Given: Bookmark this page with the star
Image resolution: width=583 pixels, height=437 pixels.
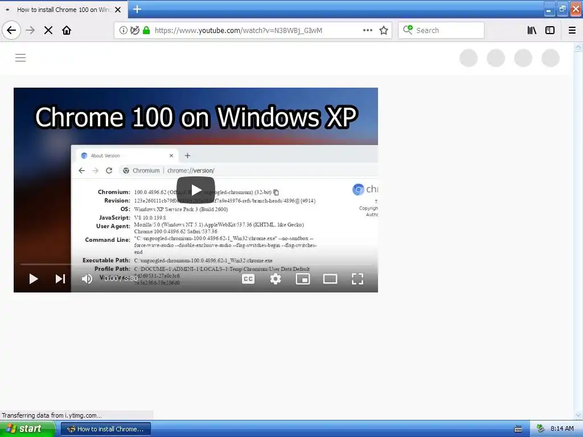Looking at the screenshot, I should pyautogui.click(x=384, y=30).
